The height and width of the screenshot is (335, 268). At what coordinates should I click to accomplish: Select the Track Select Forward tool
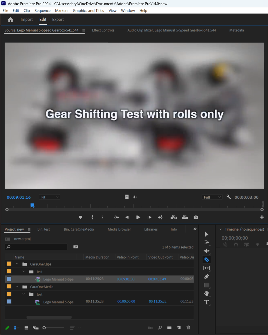point(206,243)
